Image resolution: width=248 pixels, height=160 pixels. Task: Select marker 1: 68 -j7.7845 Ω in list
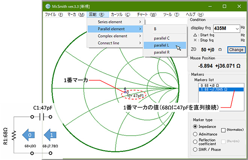[221, 89]
